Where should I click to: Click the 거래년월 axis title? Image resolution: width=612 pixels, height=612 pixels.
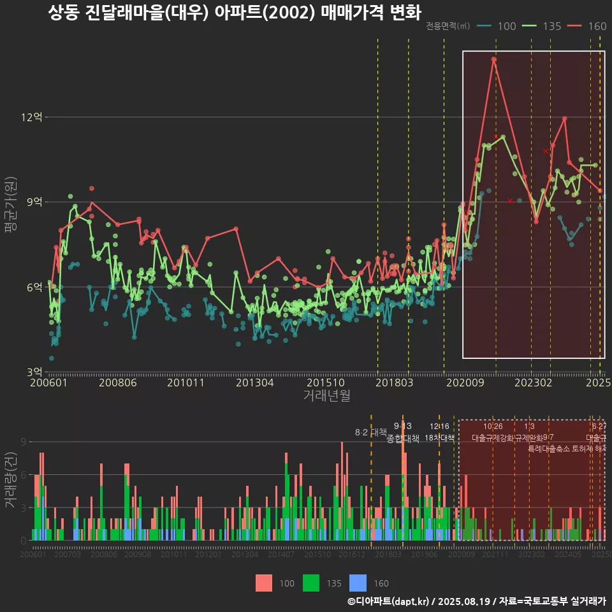(326, 396)
